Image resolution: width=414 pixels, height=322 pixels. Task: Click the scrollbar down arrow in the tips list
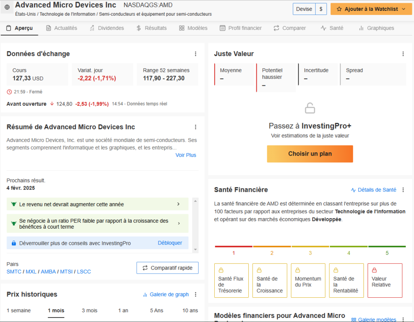196,250
